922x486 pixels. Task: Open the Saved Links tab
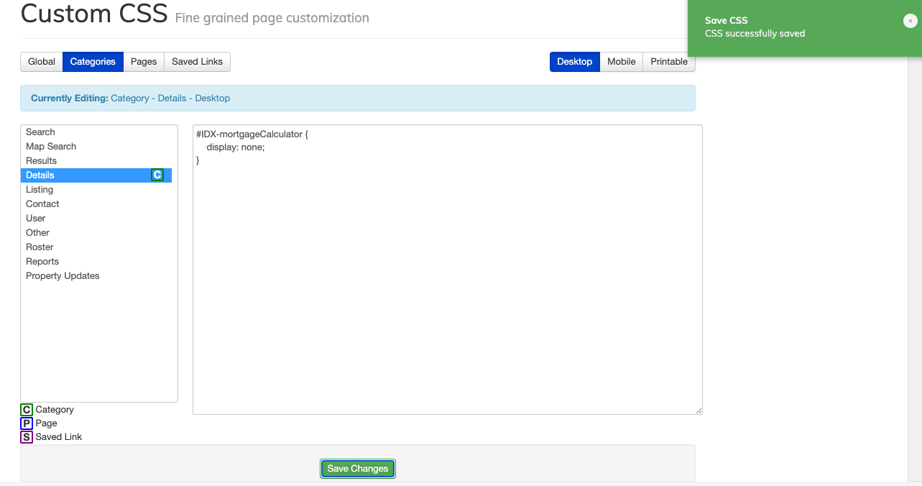click(x=197, y=62)
